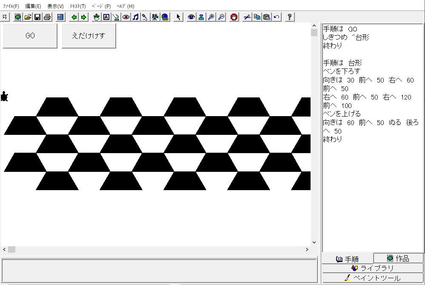Click the canvas horizontal scrollbar right arrow
This screenshot has height=285, width=425.
pyautogui.click(x=307, y=250)
